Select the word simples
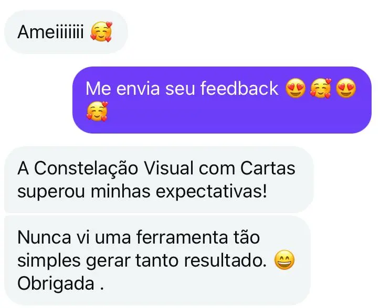This screenshot has height=308, width=380. tap(49, 261)
